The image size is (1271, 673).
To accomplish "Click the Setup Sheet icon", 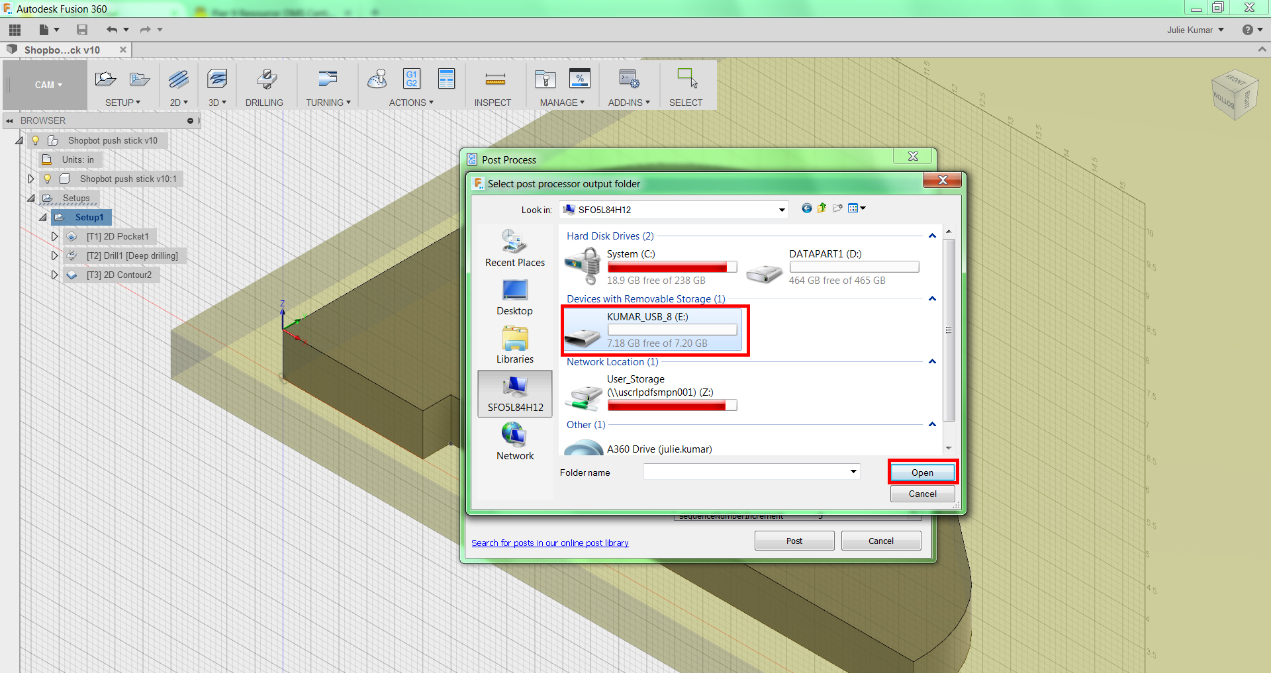I will 447,79.
